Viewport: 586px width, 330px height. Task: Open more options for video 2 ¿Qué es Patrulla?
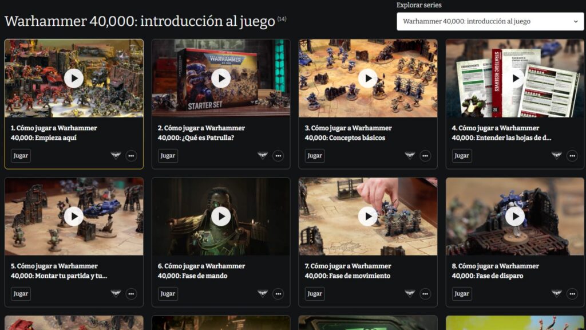tap(278, 156)
